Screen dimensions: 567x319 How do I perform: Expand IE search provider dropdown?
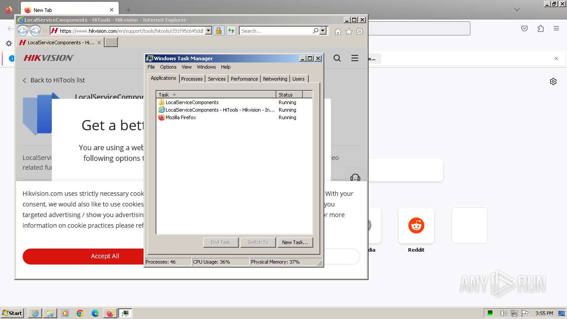pos(323,31)
